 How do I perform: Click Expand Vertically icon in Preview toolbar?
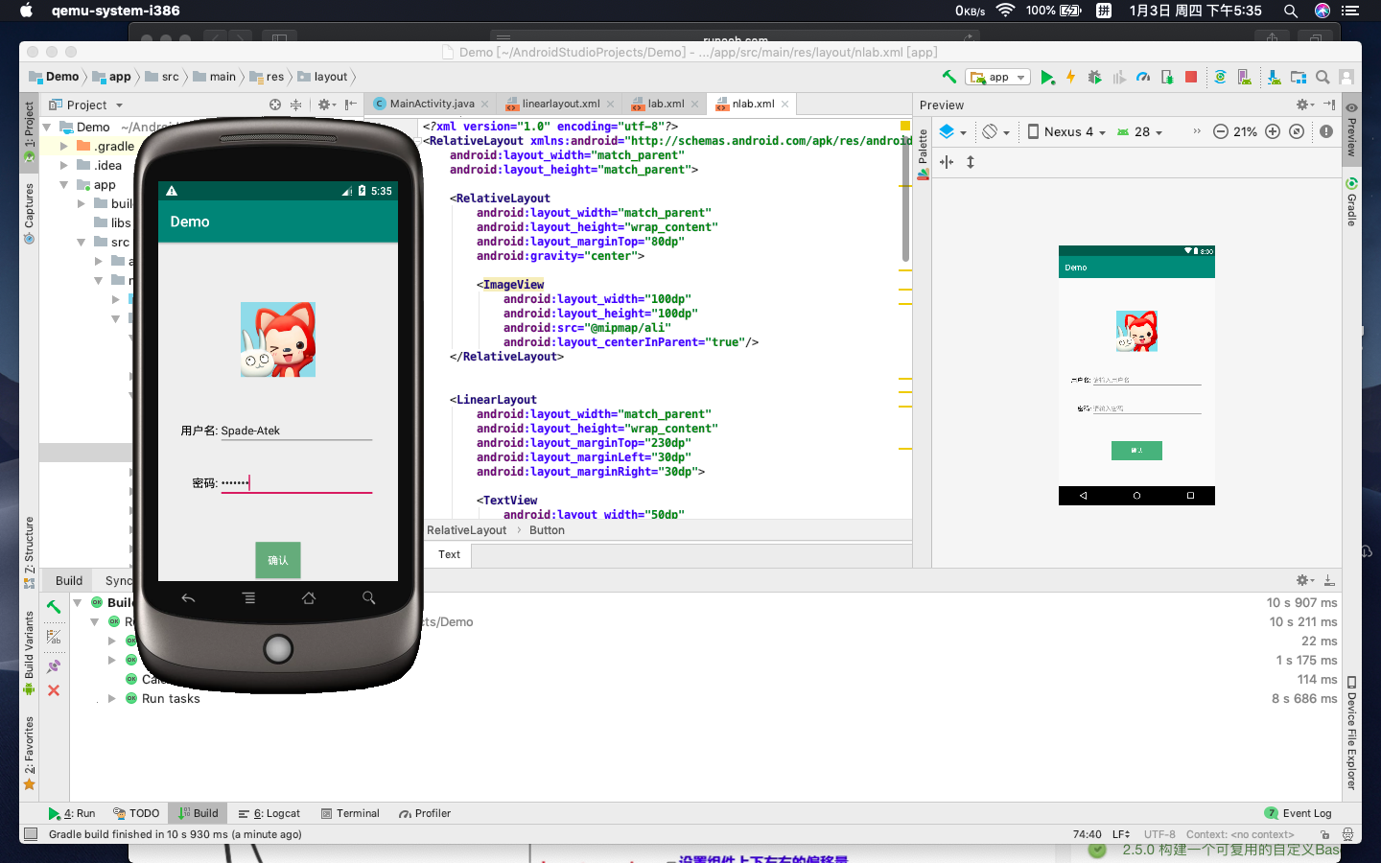pos(971,162)
